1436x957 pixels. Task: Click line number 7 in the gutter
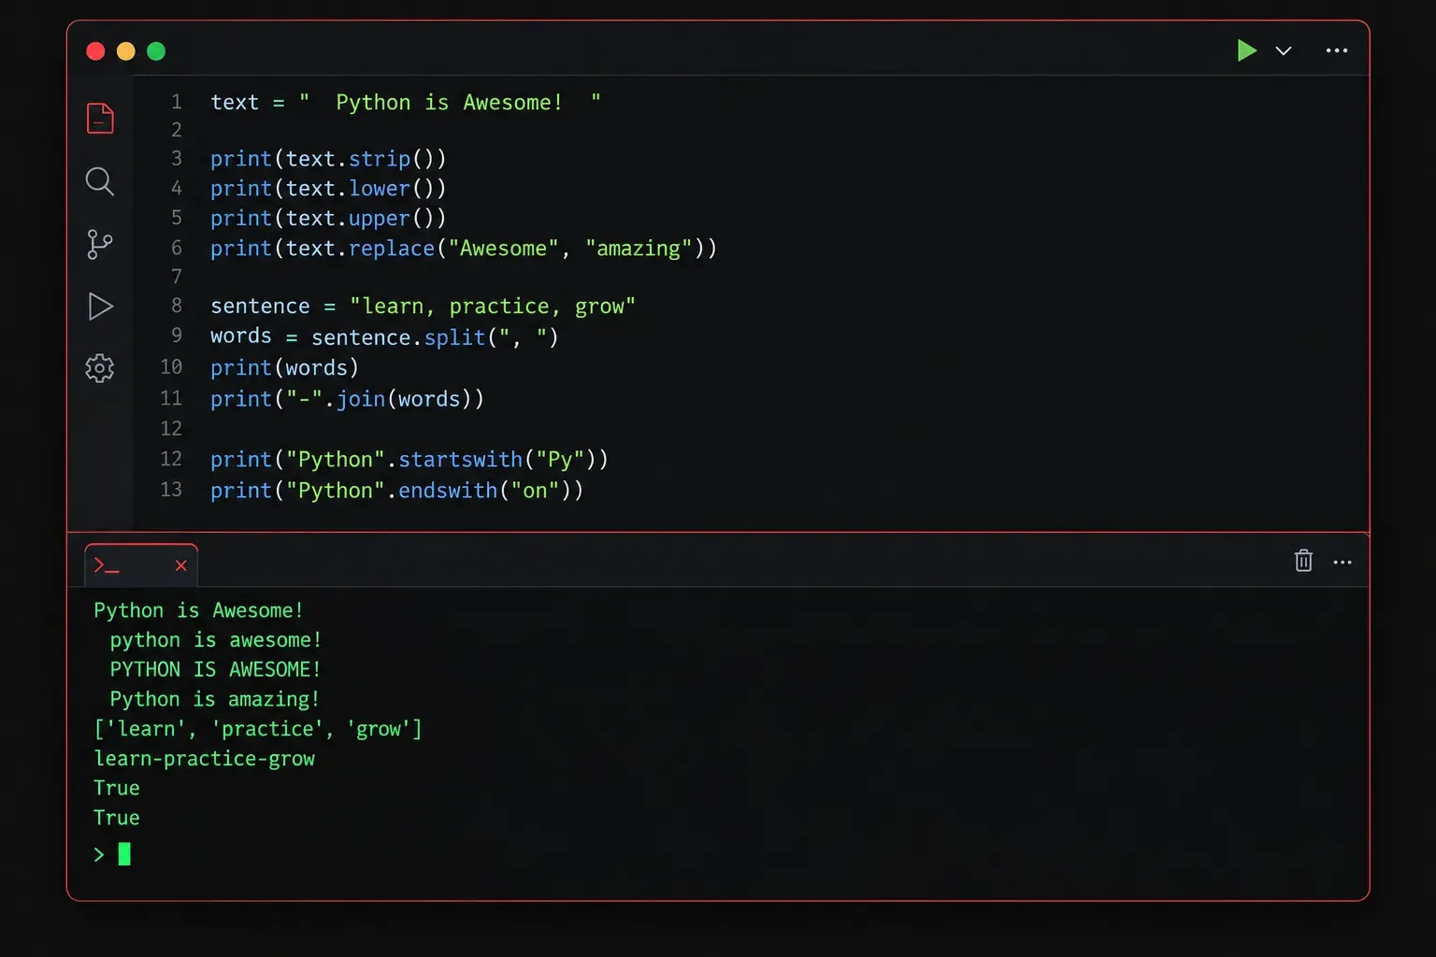coord(177,277)
